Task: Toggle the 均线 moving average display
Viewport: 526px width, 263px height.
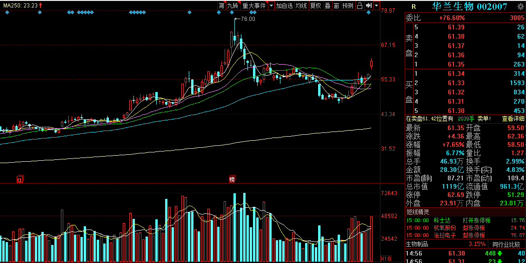Action: 301,6
